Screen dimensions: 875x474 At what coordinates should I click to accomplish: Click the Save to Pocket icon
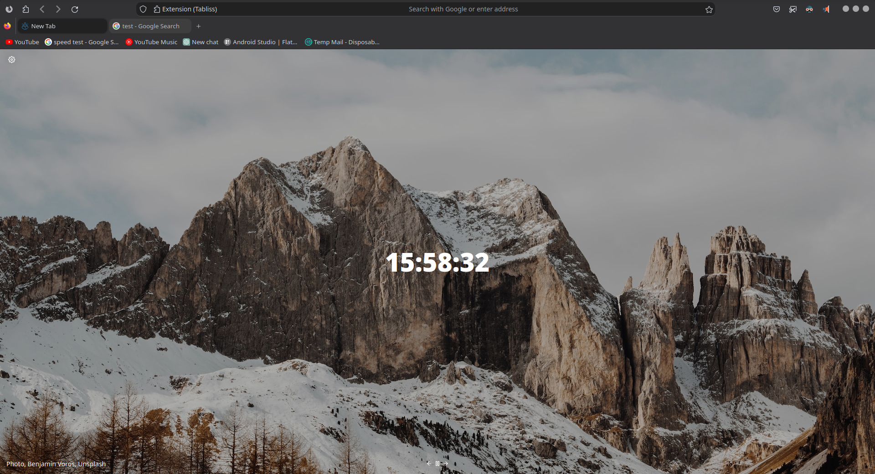[x=777, y=9]
